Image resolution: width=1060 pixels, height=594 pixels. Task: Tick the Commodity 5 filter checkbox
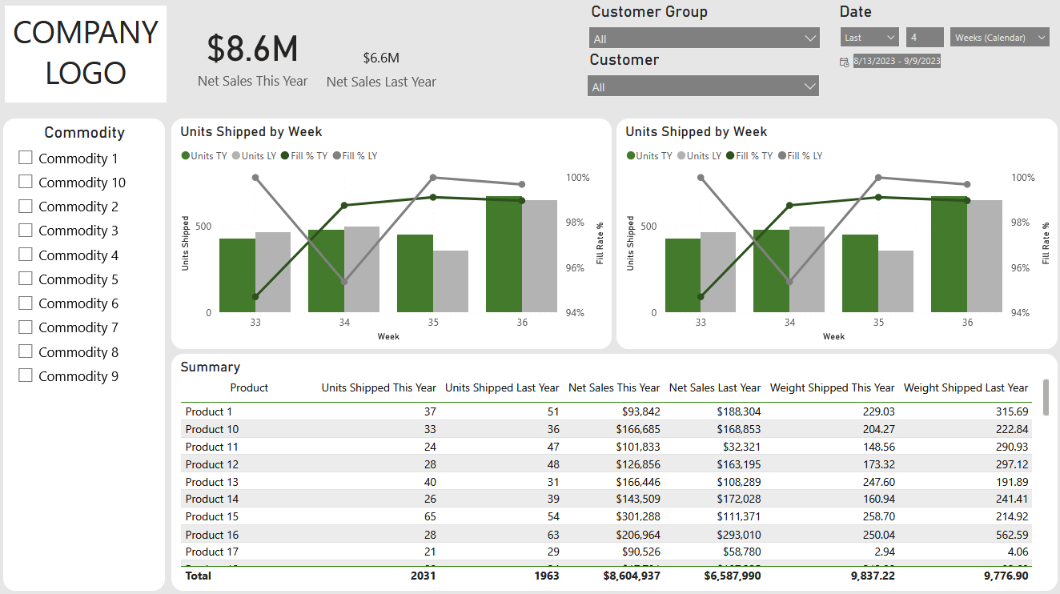pyautogui.click(x=26, y=279)
